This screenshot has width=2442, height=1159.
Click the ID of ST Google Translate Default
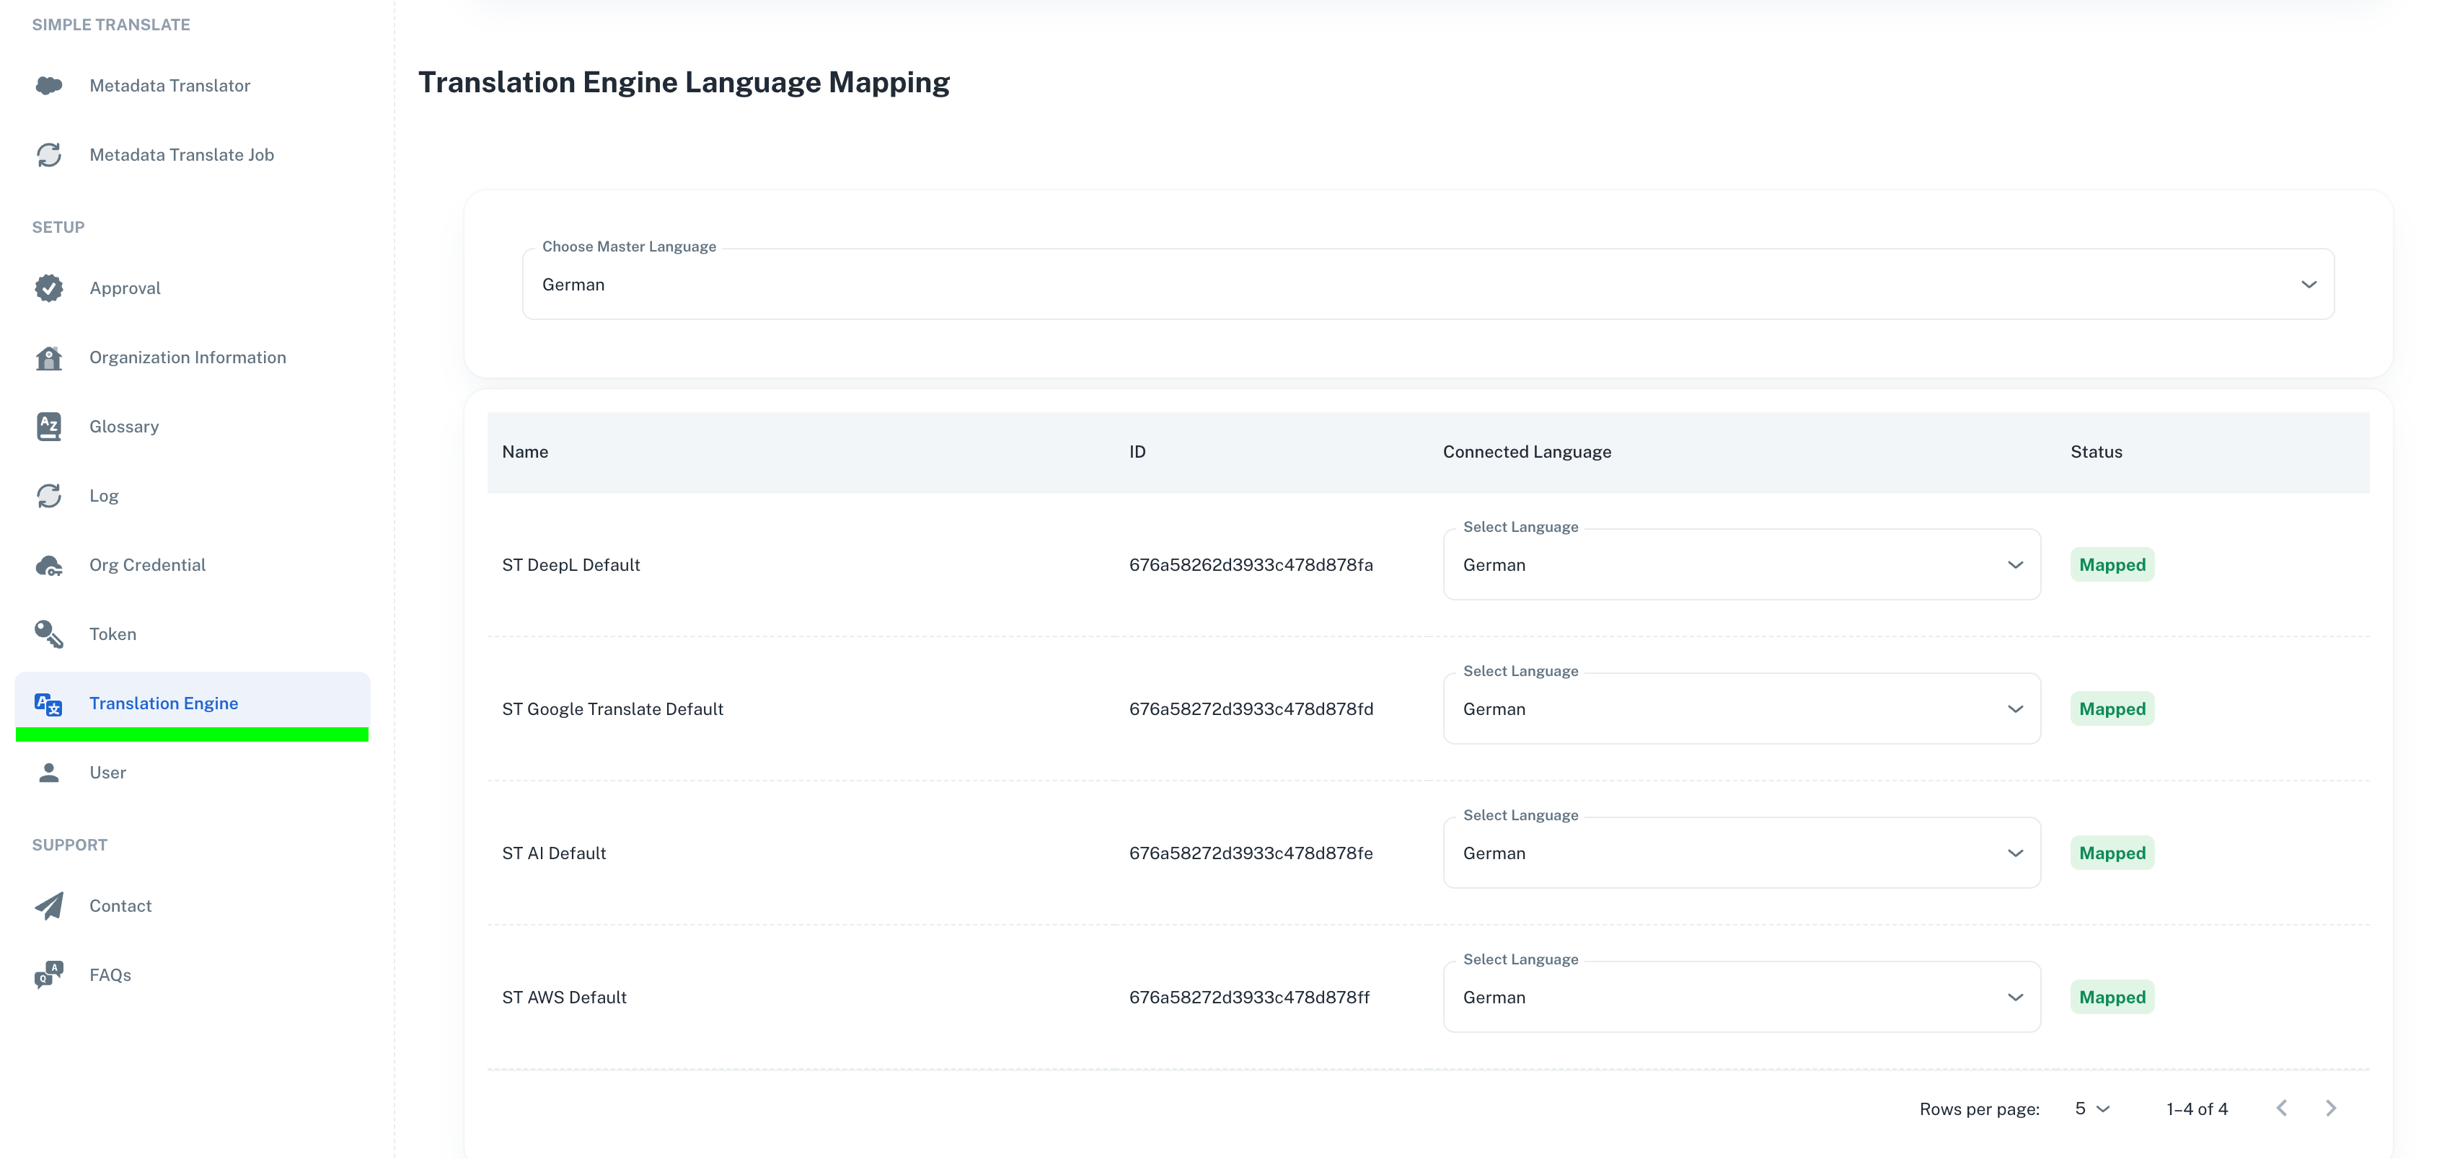tap(1251, 708)
